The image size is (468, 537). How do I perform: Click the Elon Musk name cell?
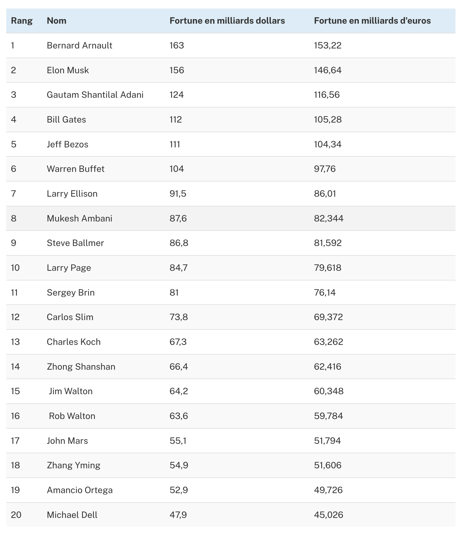coord(68,70)
